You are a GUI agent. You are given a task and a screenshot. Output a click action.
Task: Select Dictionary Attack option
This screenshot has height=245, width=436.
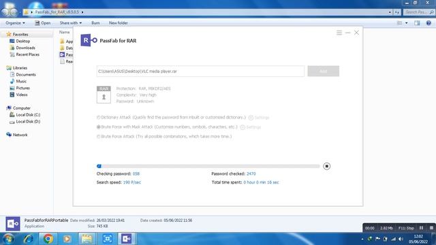point(98,117)
